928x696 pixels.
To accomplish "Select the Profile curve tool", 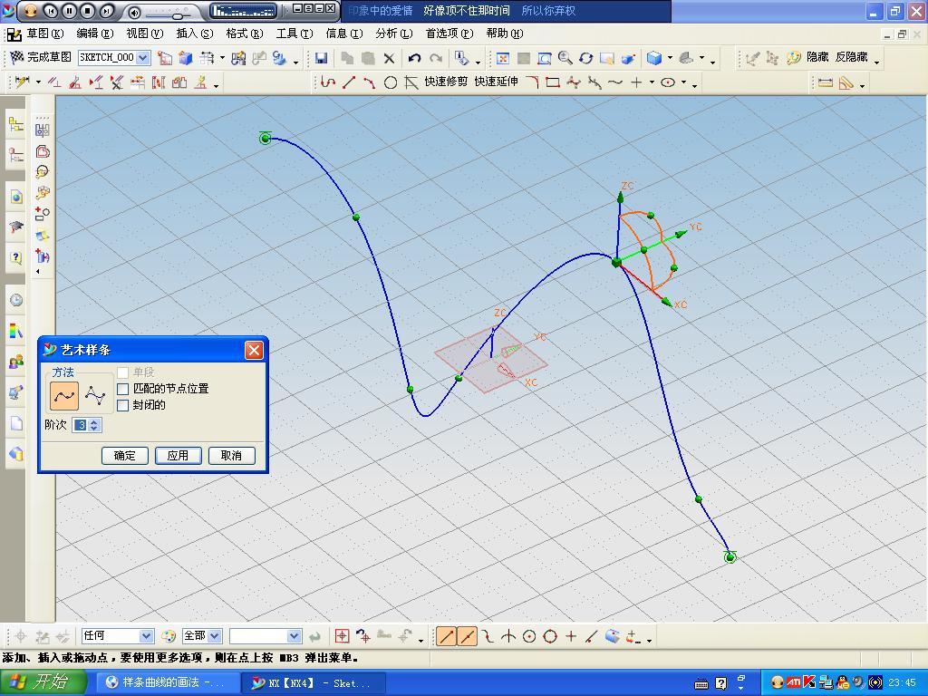I will (x=328, y=82).
